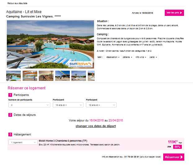Open the Nombre de participants dropdown

point(29,105)
